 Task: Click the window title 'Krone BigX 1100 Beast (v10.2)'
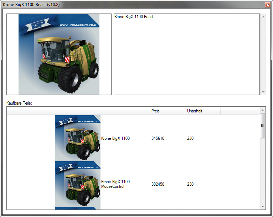click(31, 5)
